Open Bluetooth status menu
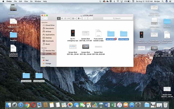 [x=114, y=1]
